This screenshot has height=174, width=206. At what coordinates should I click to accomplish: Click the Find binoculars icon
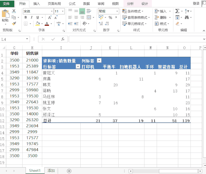click(187, 17)
